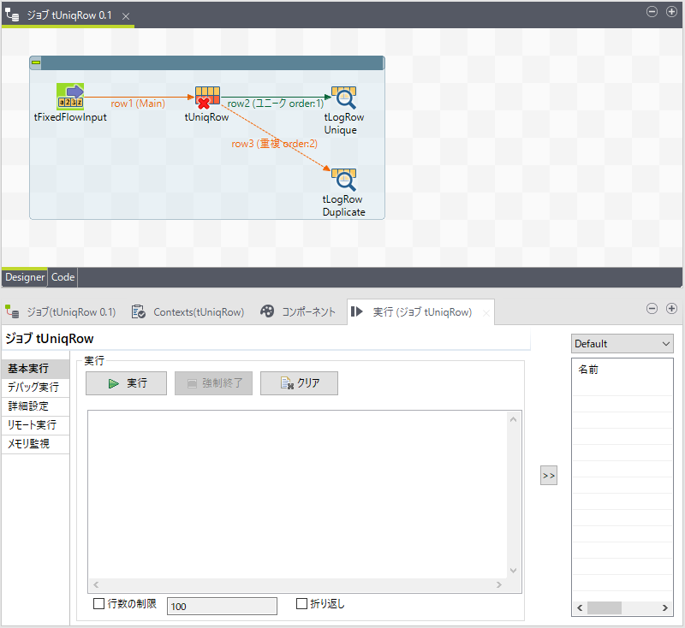Switch to the Code tab
Viewport: 685px width, 628px height.
click(x=62, y=276)
